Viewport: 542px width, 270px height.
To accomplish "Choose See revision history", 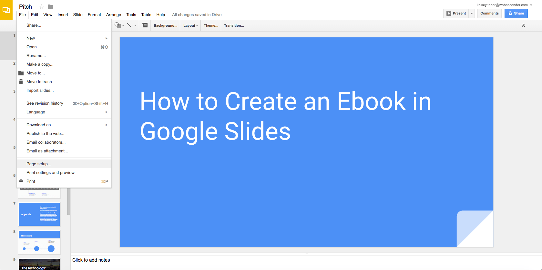I will pos(64,103).
